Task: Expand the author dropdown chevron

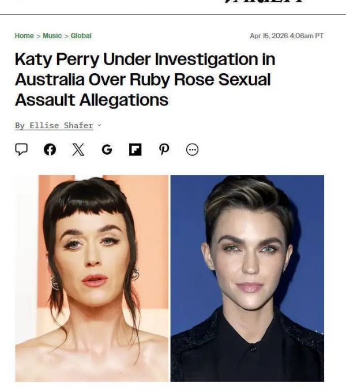Action: tap(99, 125)
